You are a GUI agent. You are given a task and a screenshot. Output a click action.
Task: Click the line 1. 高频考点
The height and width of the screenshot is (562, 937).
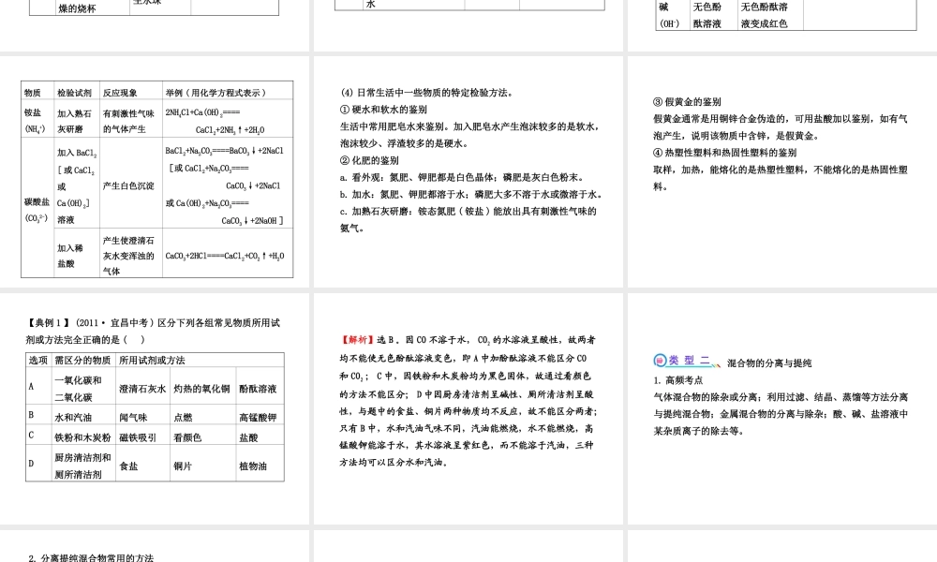[678, 380]
